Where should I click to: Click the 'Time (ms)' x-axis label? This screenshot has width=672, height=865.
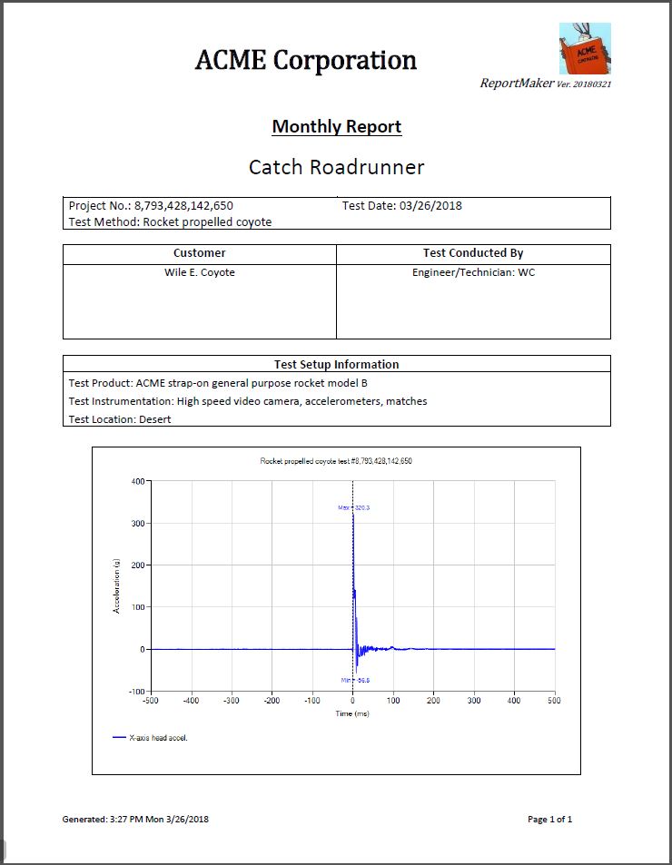pos(352,713)
